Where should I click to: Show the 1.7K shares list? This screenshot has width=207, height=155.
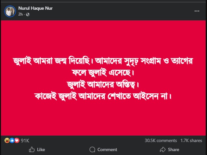(191, 140)
